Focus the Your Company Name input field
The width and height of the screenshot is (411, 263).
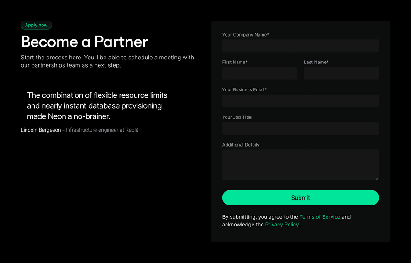click(x=300, y=46)
